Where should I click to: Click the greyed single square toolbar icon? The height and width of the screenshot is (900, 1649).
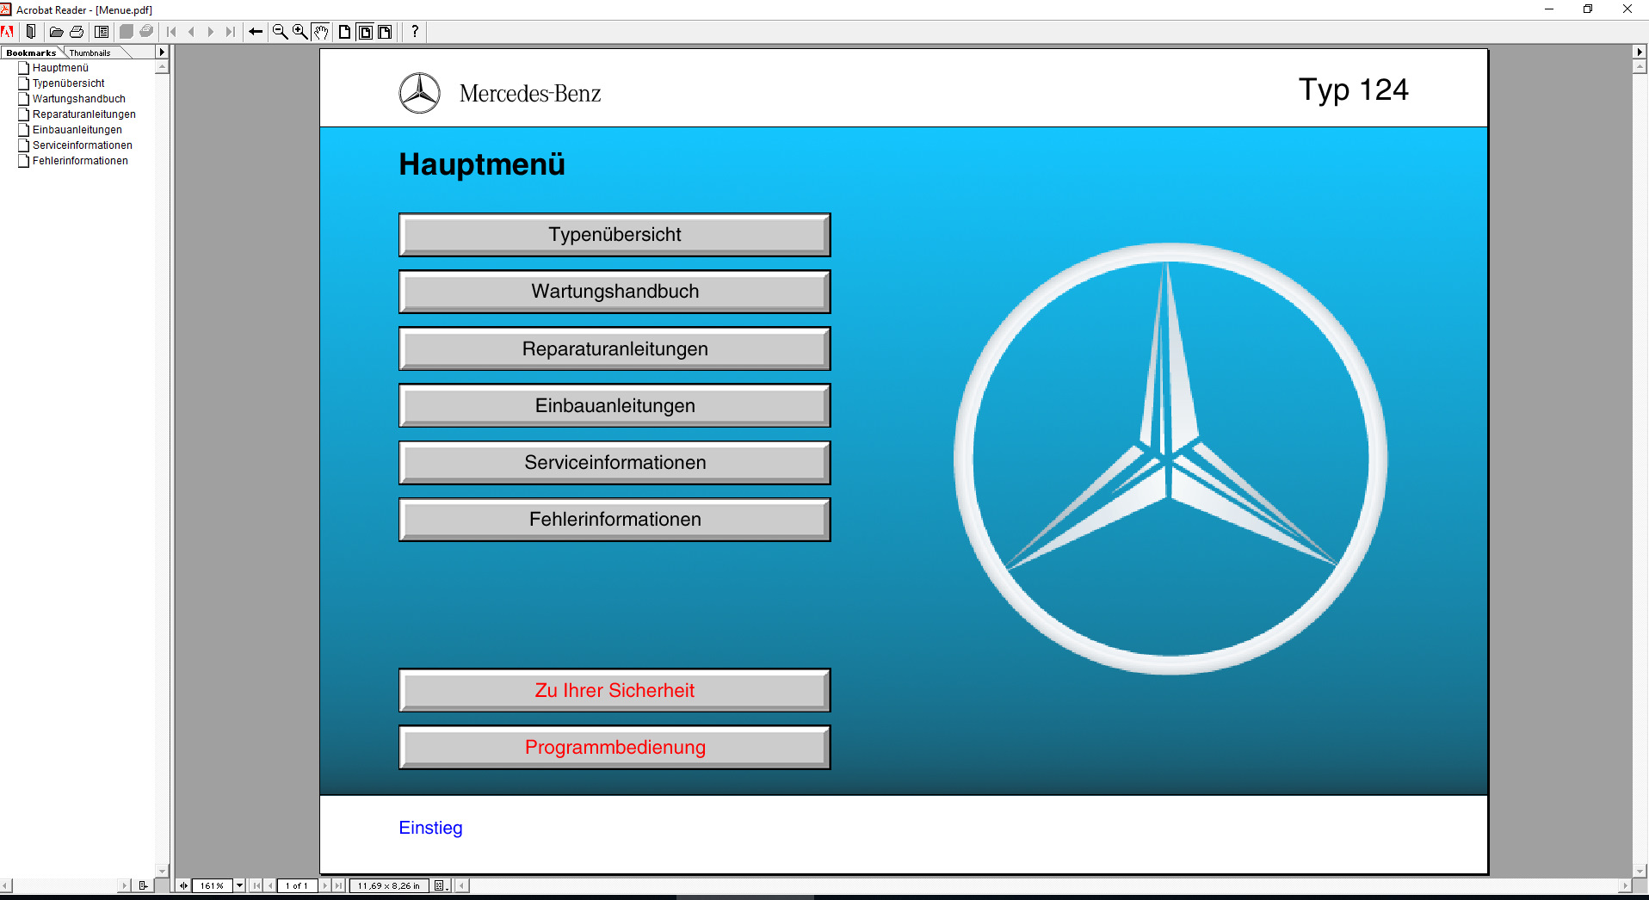point(126,32)
